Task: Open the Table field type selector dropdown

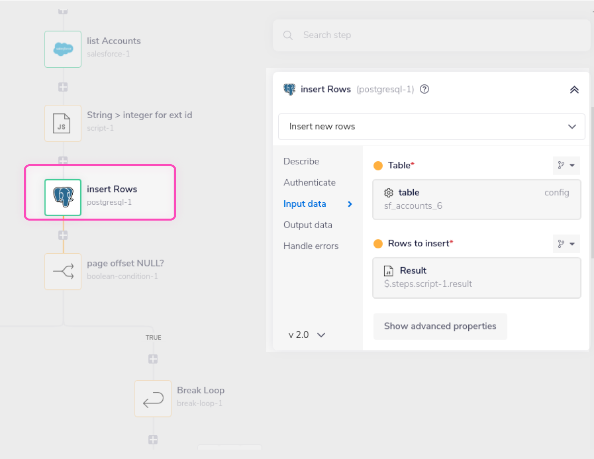Action: (x=566, y=166)
